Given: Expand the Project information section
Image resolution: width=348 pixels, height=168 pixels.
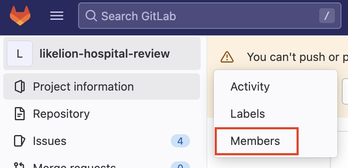Looking at the screenshot, I should point(83,87).
